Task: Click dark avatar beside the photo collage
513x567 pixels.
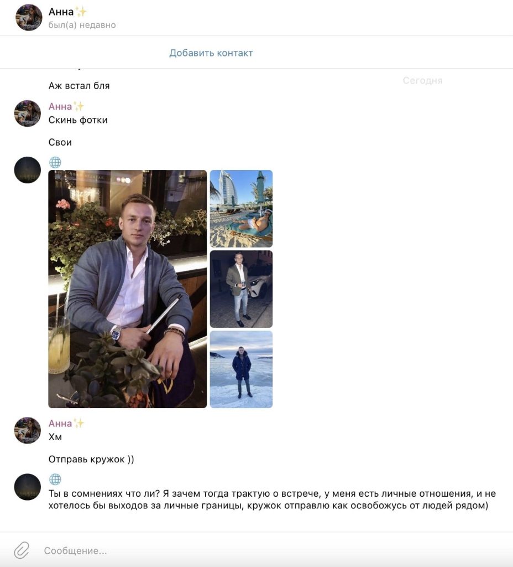Action: pos(28,170)
